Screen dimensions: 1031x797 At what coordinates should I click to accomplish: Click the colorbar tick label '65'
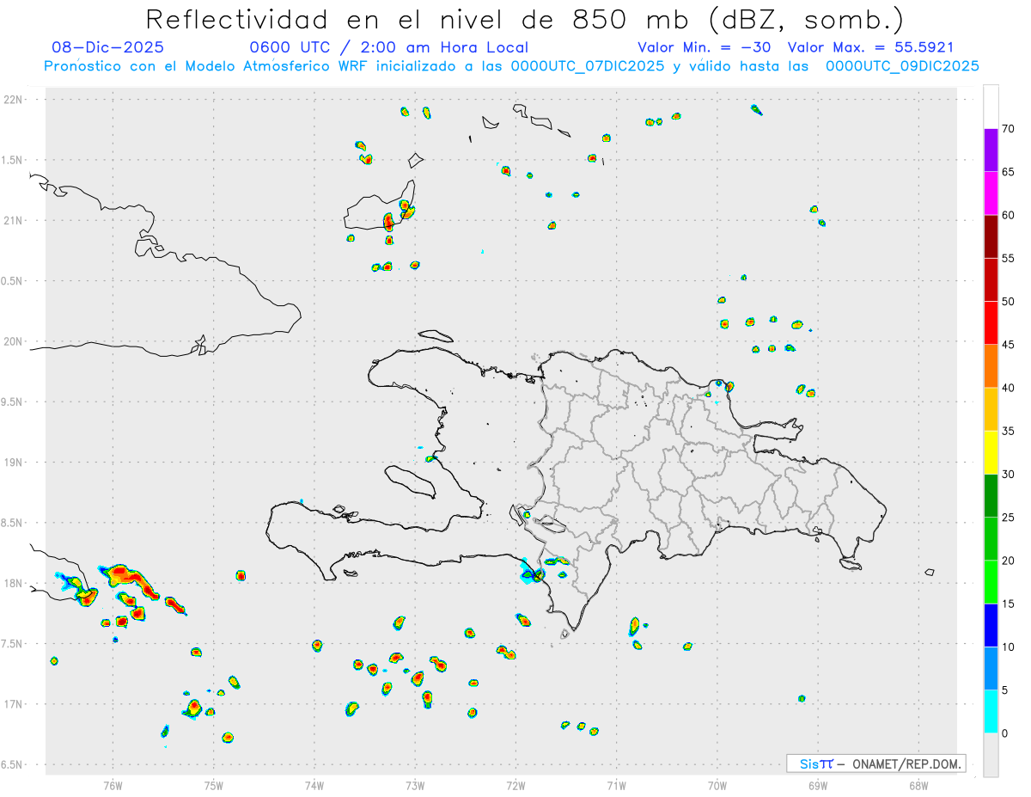tap(1008, 172)
